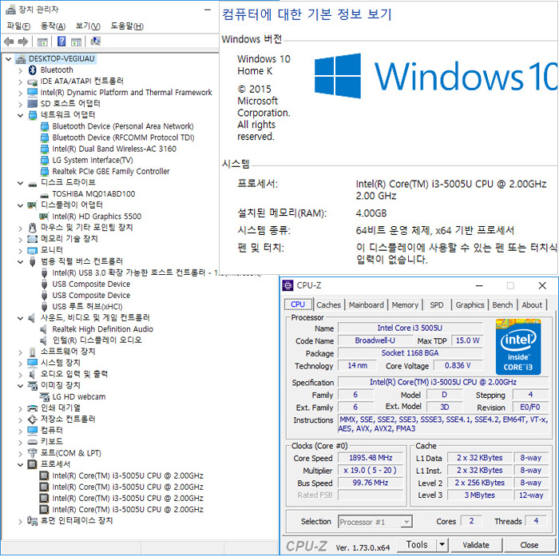Open the 도움말(H) menu

pos(127,26)
